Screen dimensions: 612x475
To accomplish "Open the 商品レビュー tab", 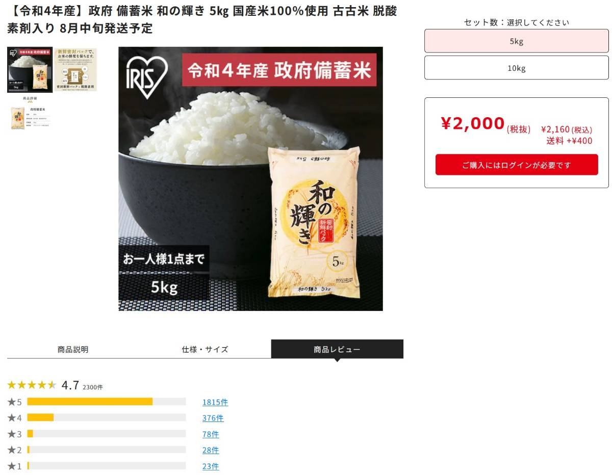I will click(337, 349).
